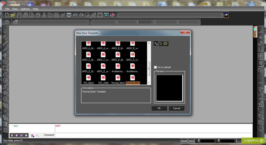
Task: Click the Save floppy disk icon
Action: pyautogui.click(x=19, y=15)
